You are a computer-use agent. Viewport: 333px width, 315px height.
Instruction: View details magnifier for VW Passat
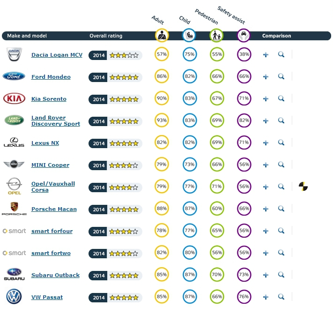click(x=281, y=297)
